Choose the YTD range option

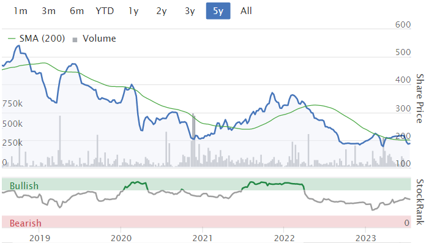tap(105, 11)
